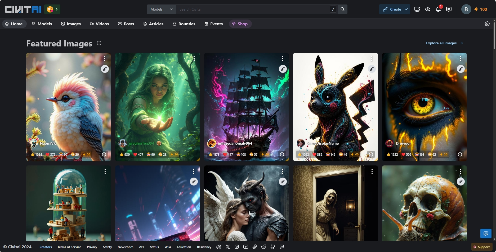The height and width of the screenshot is (252, 496).
Task: Like pirate ship image with 1173 thumbs
Action: point(214,154)
